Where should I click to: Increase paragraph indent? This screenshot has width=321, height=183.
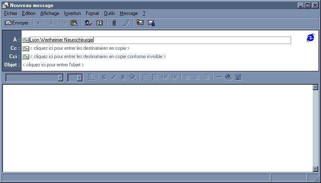[x=174, y=77]
